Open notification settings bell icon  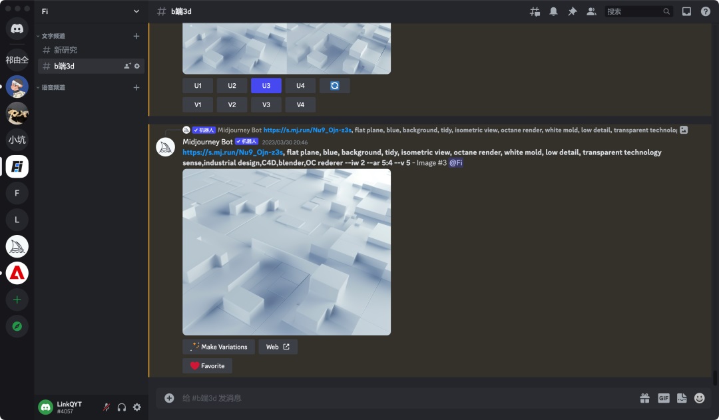pyautogui.click(x=553, y=11)
